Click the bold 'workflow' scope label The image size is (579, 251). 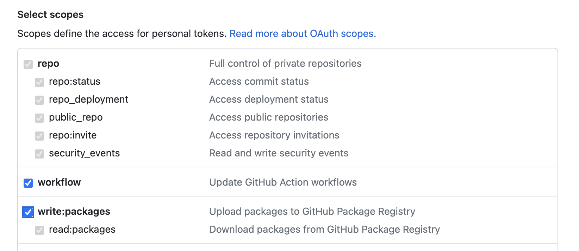click(x=59, y=182)
